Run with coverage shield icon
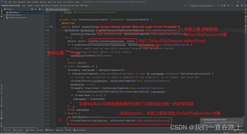Viewport: 247px width, 134px height. click(225, 6)
